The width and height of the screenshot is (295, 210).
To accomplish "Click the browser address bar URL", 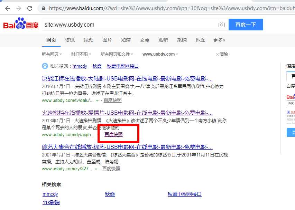I will point(172,8).
